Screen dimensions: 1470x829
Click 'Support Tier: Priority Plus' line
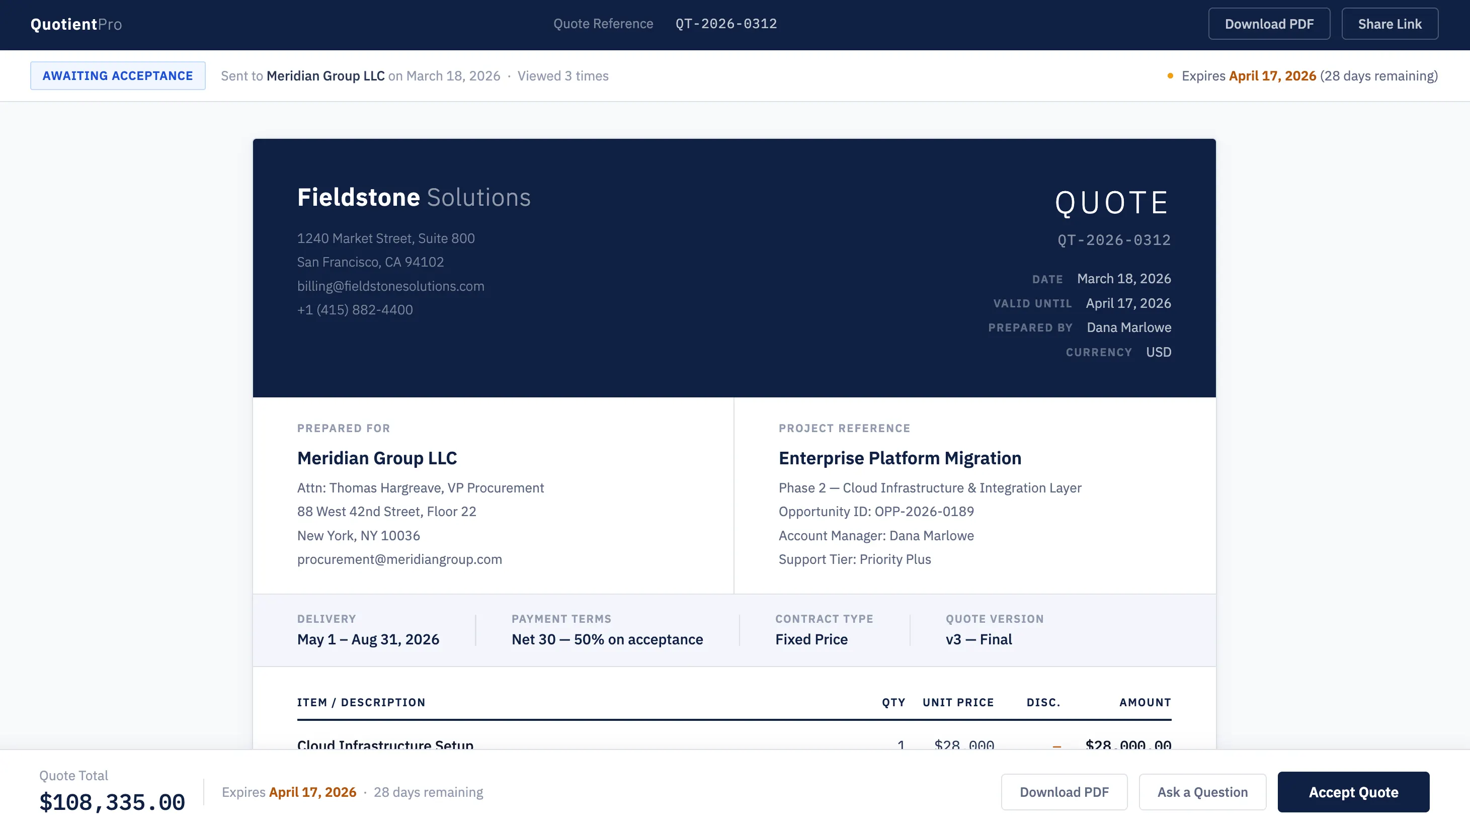click(854, 560)
